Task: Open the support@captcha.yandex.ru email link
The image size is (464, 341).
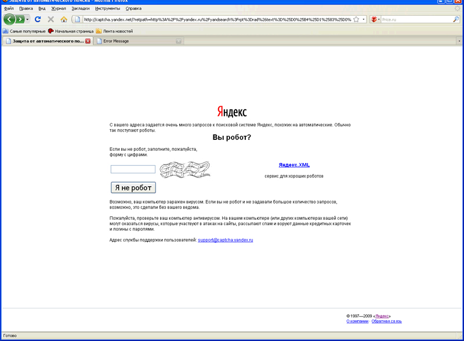Action: 225,240
